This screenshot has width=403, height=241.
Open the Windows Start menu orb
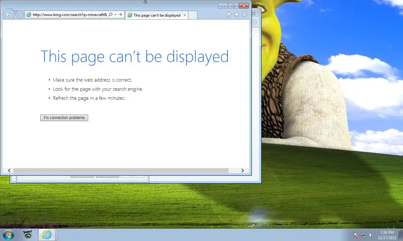coord(8,235)
